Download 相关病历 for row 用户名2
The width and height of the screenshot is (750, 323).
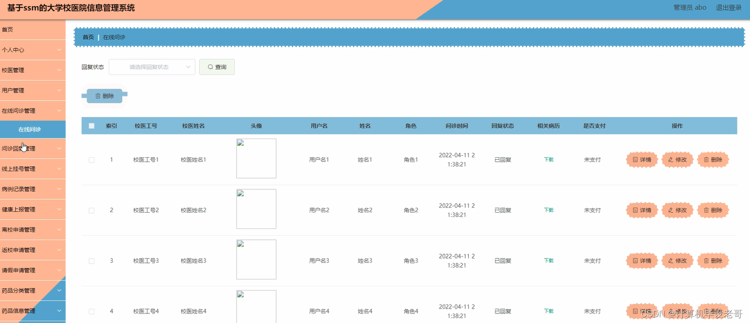click(x=548, y=210)
